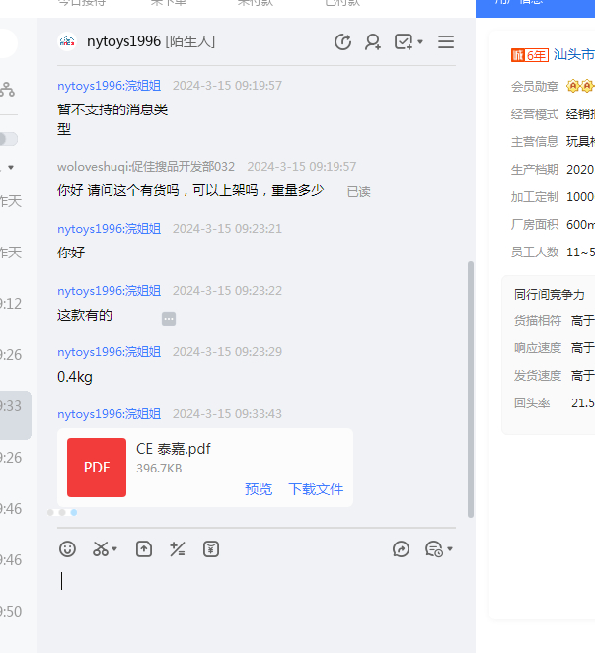Expand the timed message dropdown arrow

click(x=450, y=549)
